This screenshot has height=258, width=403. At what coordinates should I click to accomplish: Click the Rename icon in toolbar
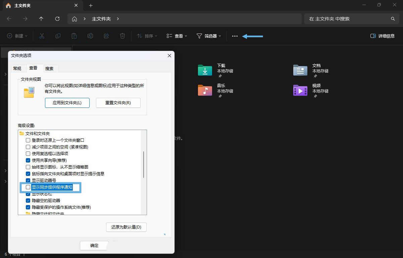[x=90, y=36]
